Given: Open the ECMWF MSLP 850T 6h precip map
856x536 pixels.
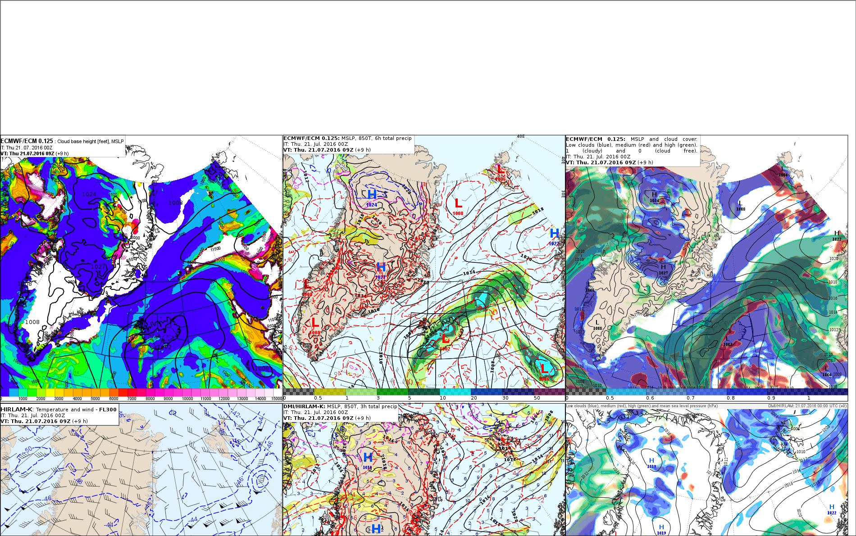Looking at the screenshot, I should click(424, 268).
